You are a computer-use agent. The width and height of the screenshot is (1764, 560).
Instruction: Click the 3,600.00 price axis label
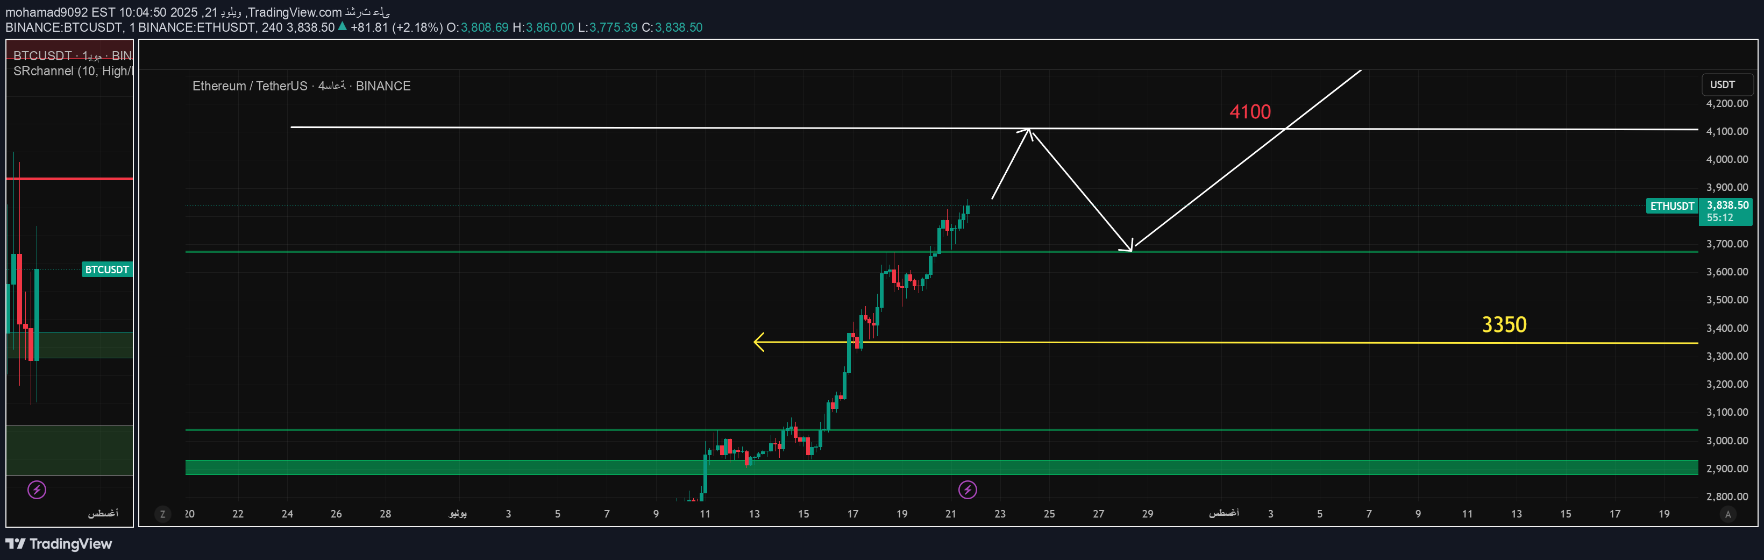click(x=1726, y=272)
